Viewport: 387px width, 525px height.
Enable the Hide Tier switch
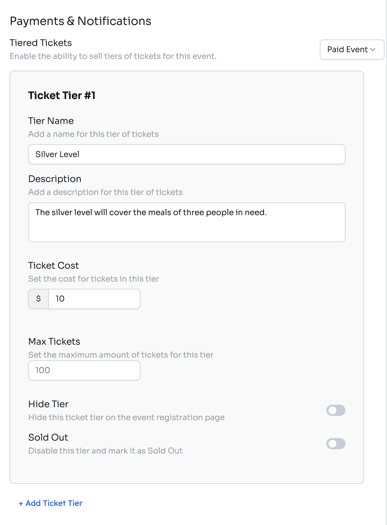point(336,410)
